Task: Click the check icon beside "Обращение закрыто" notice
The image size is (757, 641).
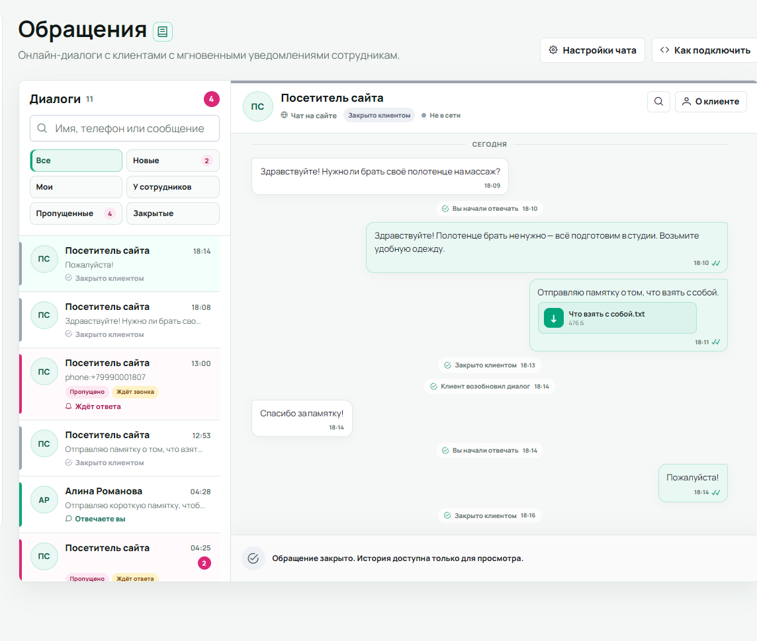Action: point(253,558)
